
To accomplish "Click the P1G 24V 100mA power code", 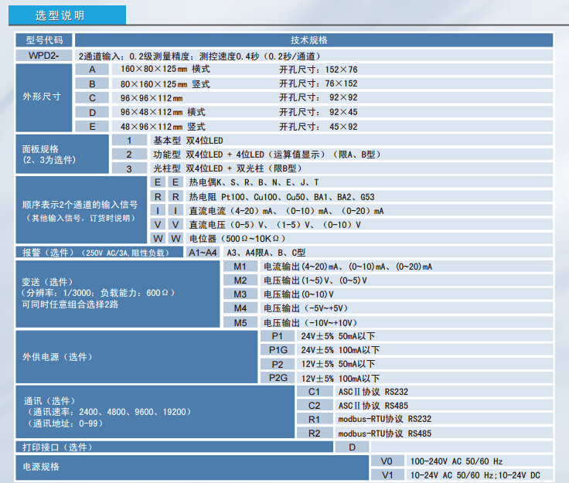I will click(278, 350).
